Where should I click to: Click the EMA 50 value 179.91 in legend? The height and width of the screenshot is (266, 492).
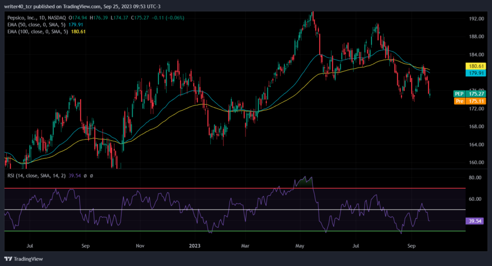[x=75, y=25]
